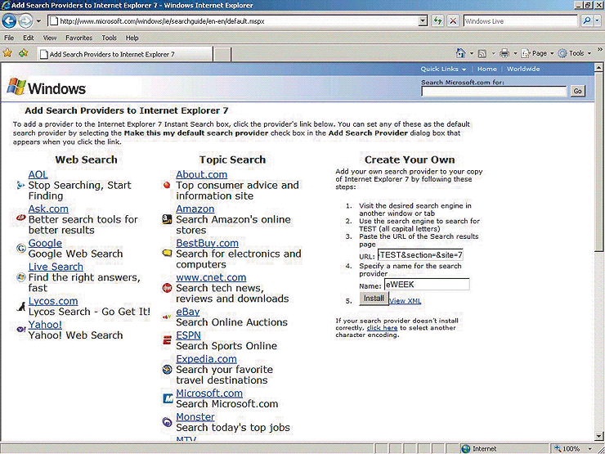Follow the click here encoding link
The image size is (605, 454).
382,328
